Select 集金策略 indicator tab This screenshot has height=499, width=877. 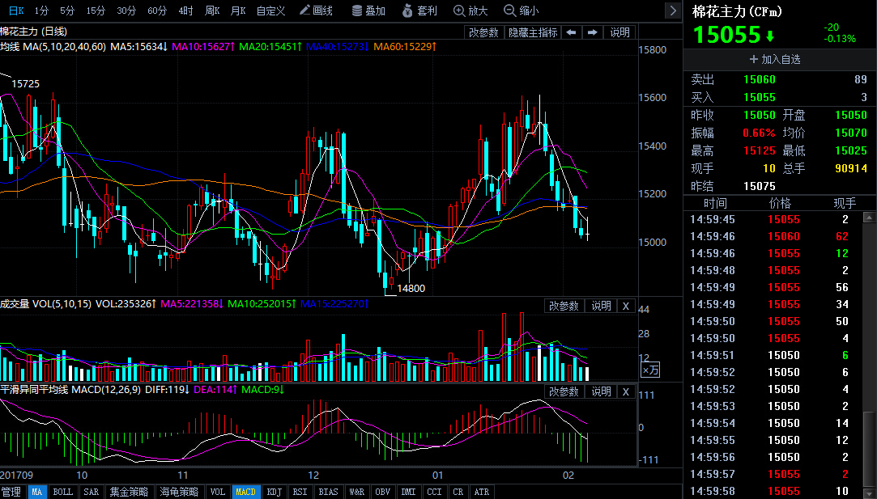[x=130, y=492]
